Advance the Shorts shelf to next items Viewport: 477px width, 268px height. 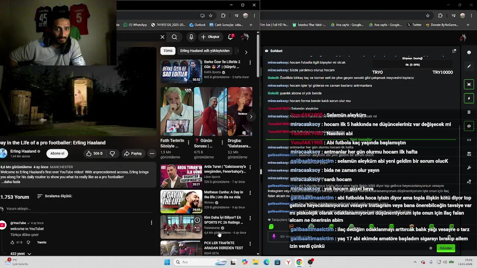[x=251, y=117]
